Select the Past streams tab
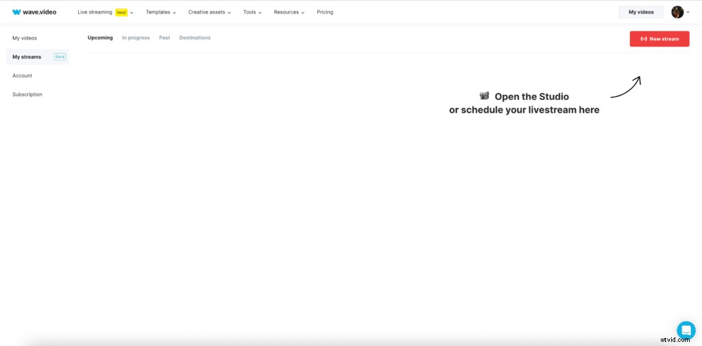This screenshot has width=702, height=346. click(x=165, y=38)
